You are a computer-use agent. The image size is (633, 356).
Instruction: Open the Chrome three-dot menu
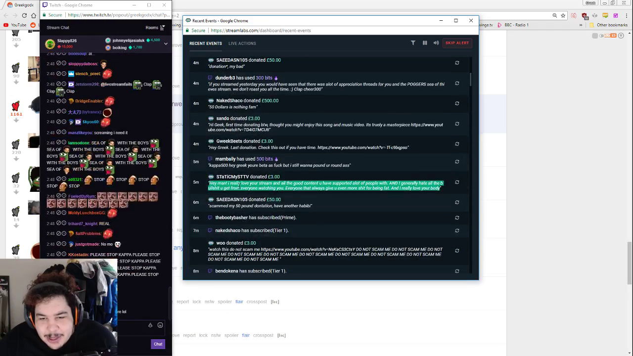pos(627,15)
